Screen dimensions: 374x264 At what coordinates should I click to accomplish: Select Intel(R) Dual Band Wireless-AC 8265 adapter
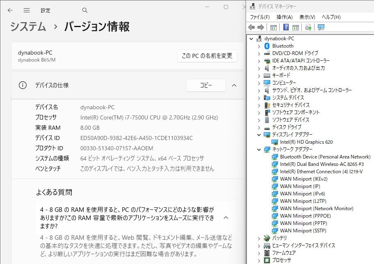[322, 164]
